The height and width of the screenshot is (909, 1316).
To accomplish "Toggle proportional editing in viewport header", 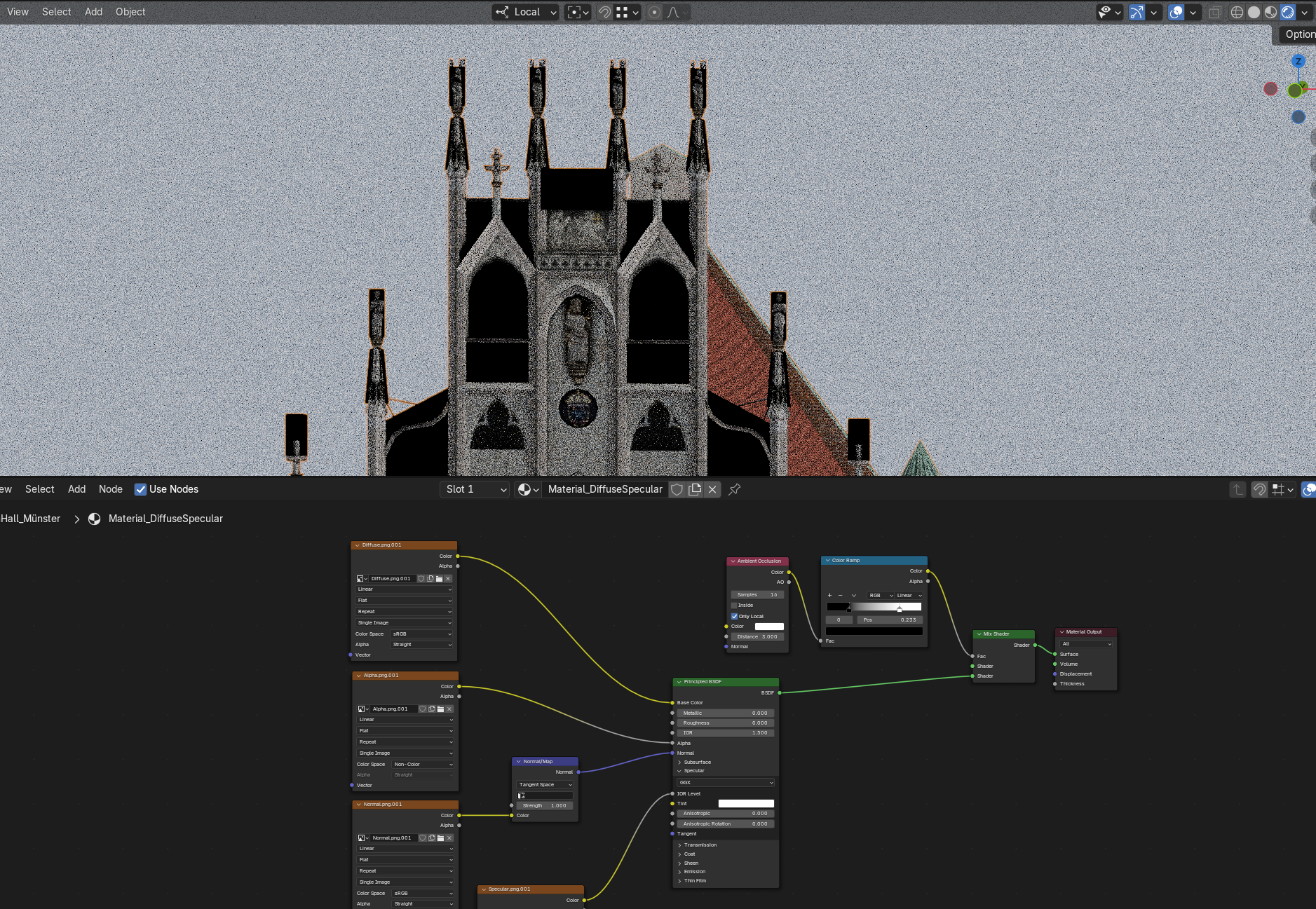I will tap(654, 12).
